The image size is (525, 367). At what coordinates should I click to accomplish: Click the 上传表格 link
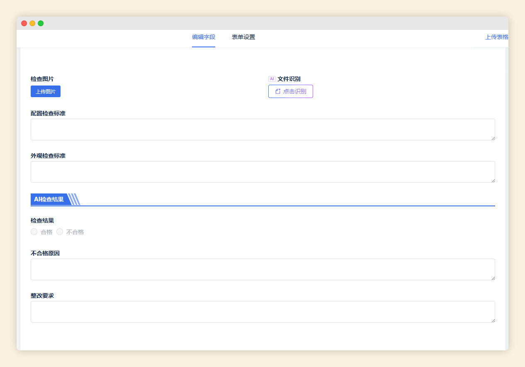click(x=497, y=37)
